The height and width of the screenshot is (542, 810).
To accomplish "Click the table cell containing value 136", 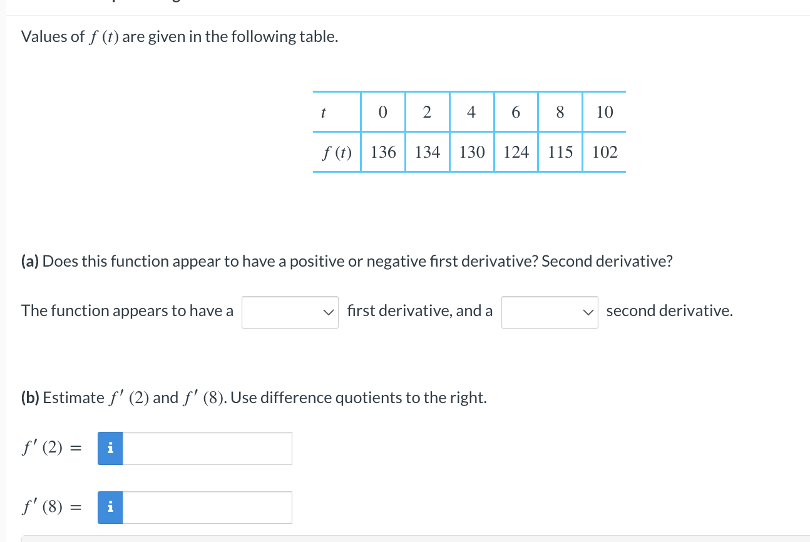I will pos(382,151).
